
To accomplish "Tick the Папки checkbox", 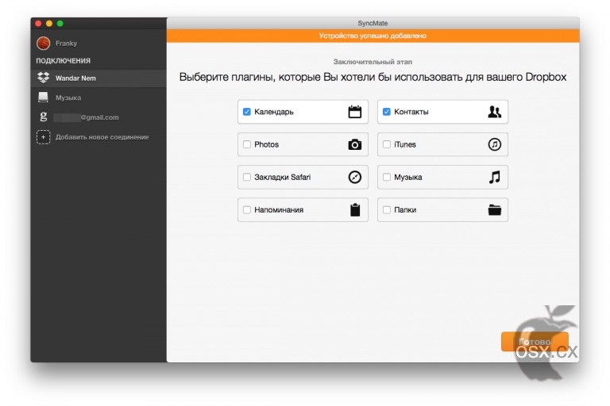I will 386,210.
